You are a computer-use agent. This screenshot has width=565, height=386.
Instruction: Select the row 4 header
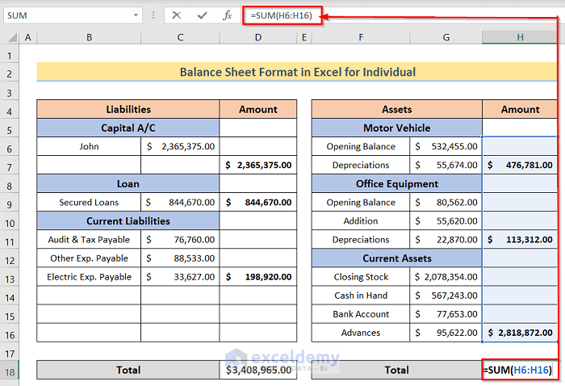[10, 109]
